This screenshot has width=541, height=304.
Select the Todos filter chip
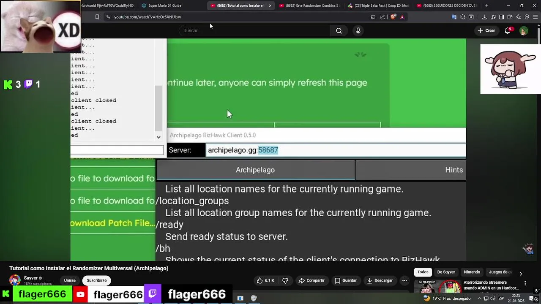[x=423, y=272]
